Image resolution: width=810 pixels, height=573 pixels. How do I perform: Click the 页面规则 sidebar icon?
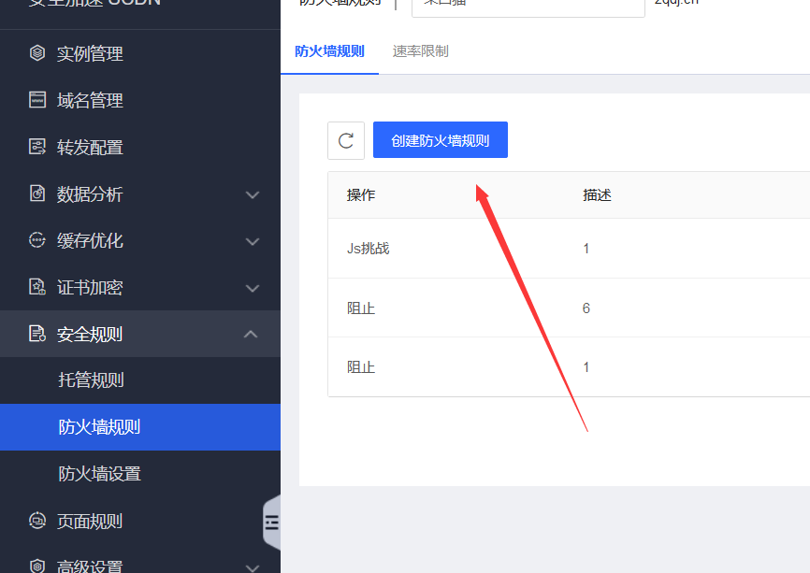pyautogui.click(x=37, y=521)
